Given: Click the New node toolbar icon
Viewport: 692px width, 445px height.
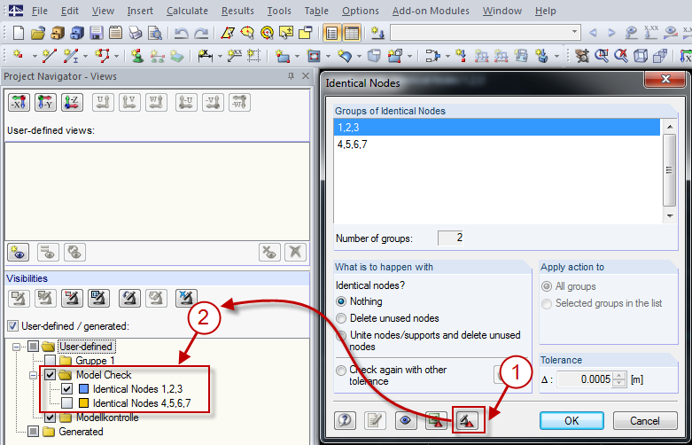Looking at the screenshot, I should [19, 56].
